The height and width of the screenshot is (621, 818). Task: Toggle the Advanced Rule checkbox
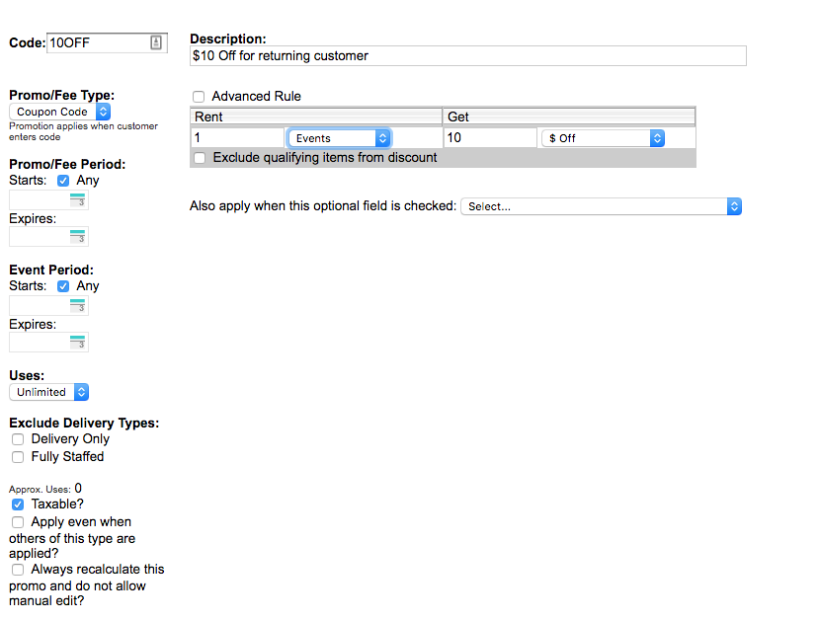pyautogui.click(x=199, y=97)
